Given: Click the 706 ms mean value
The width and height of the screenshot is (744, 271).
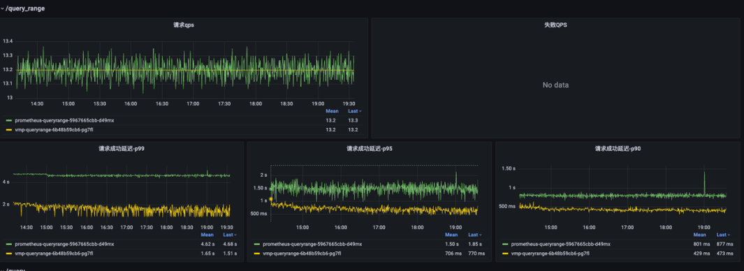Looking at the screenshot, I should pos(453,254).
